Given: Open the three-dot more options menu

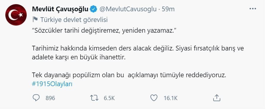Looking at the screenshot, I should (253, 9).
